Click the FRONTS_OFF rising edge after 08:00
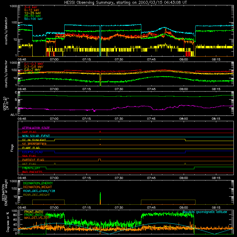This screenshot has height=237, width=237. 194,168
